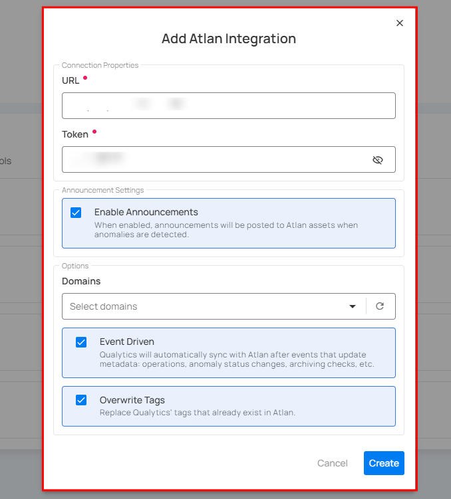Click the 'Announcement Settings' section label
The image size is (451, 499).
[102, 190]
